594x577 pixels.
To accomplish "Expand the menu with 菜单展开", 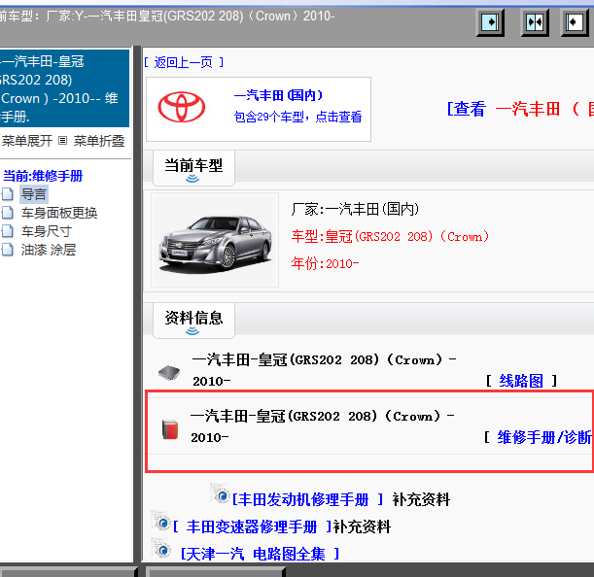I will coord(27,141).
